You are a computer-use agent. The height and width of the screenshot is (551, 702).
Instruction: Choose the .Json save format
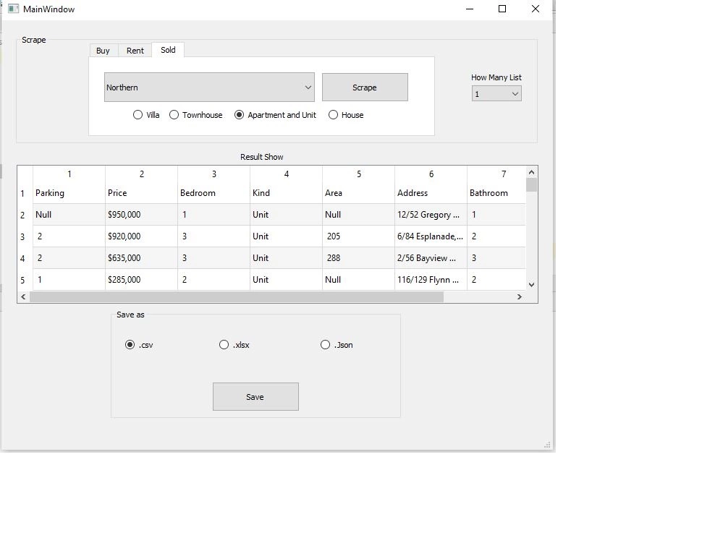coord(326,345)
